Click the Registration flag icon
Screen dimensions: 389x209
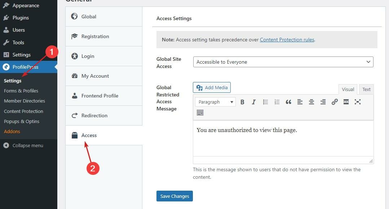(x=74, y=36)
